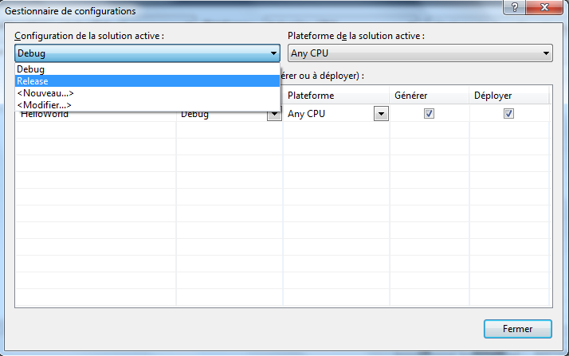Image resolution: width=569 pixels, height=356 pixels.
Task: Click the Déployer column header
Action: click(508, 96)
